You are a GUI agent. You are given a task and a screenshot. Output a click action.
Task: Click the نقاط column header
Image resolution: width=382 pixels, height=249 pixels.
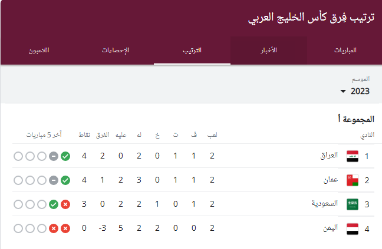pos(84,135)
